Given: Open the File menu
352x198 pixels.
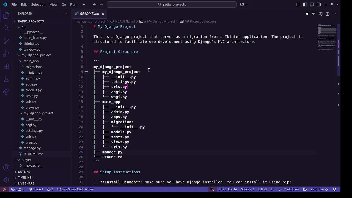Looking at the screenshot, I should click(x=14, y=4).
